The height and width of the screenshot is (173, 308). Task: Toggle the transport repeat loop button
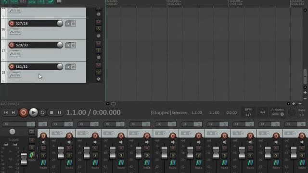tap(42, 112)
